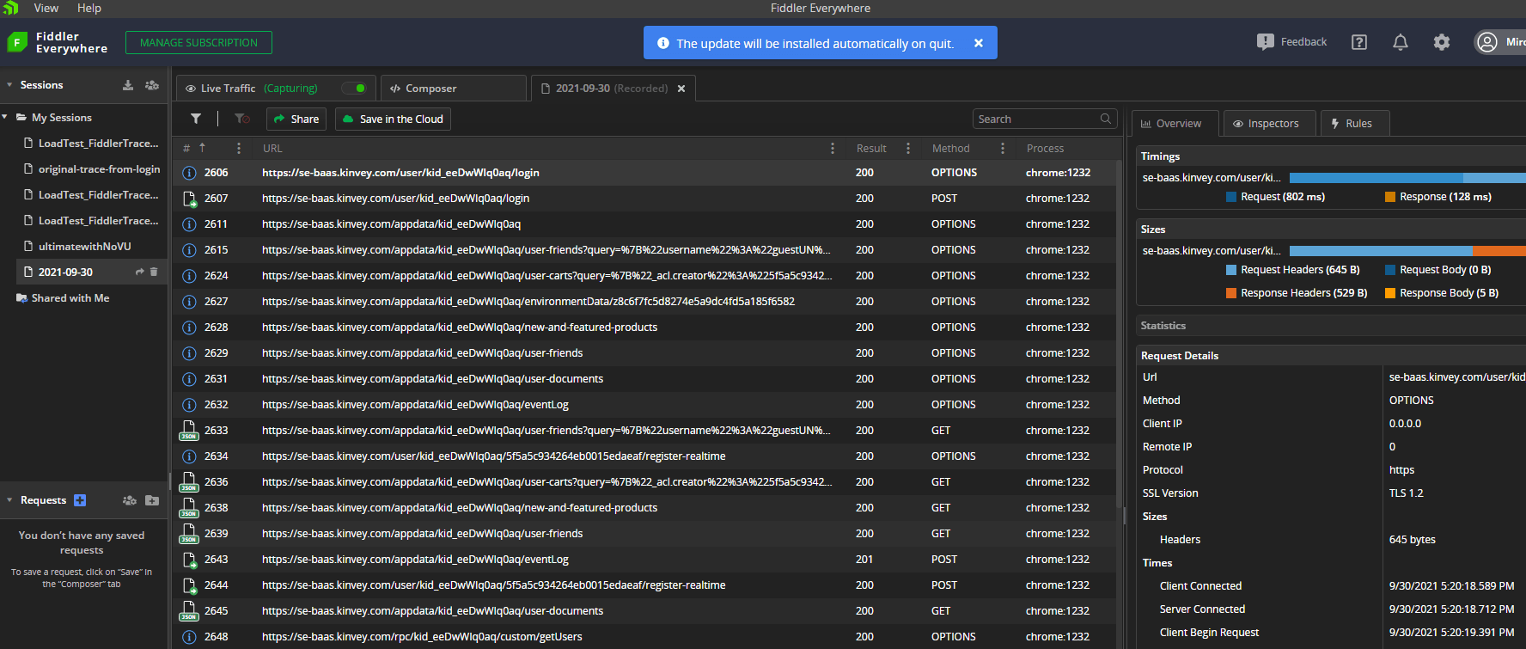Click the POST document icon on row 2607
This screenshot has width=1526, height=649.
coord(189,199)
